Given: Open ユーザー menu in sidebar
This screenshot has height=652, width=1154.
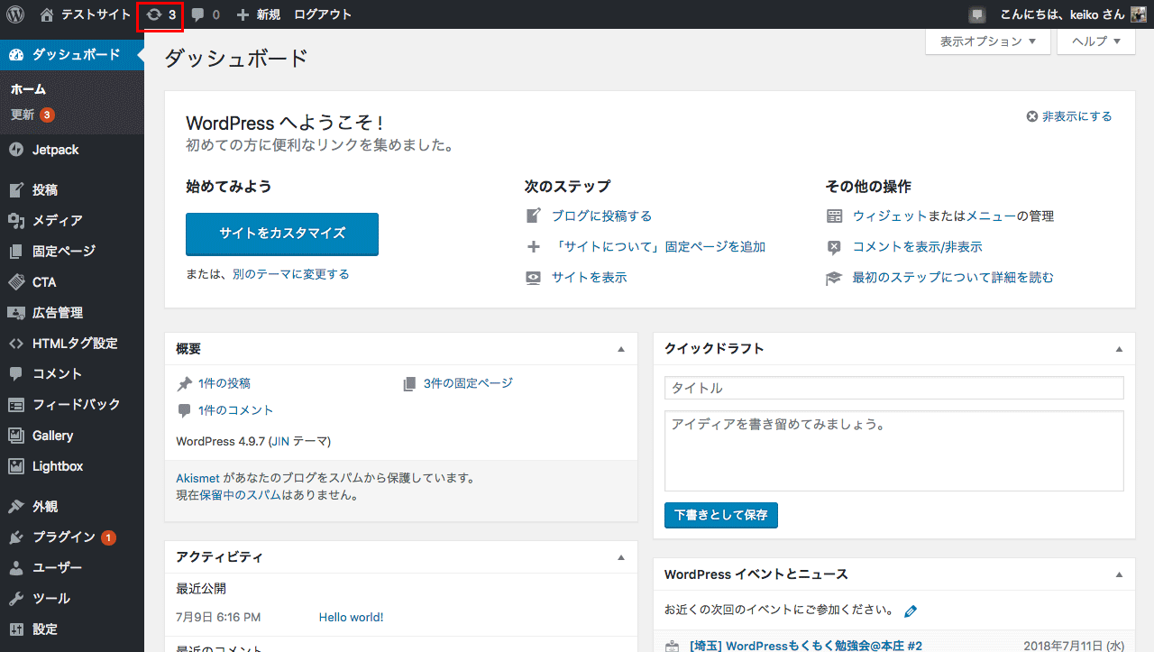Looking at the screenshot, I should tap(72, 568).
